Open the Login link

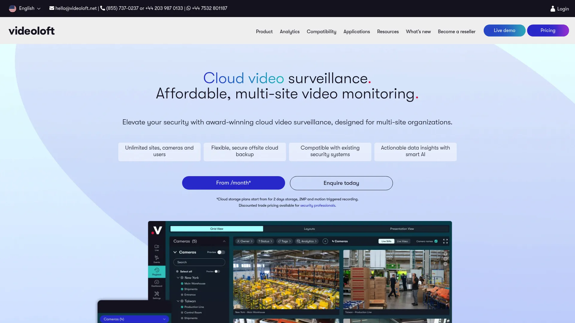(563, 9)
